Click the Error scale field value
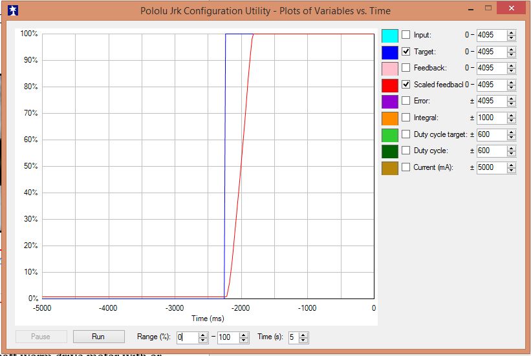The width and height of the screenshot is (531, 356). [492, 101]
